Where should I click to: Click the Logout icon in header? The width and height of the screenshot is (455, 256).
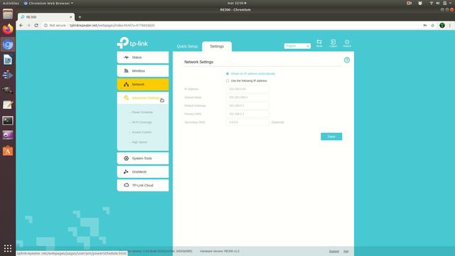coord(333,43)
